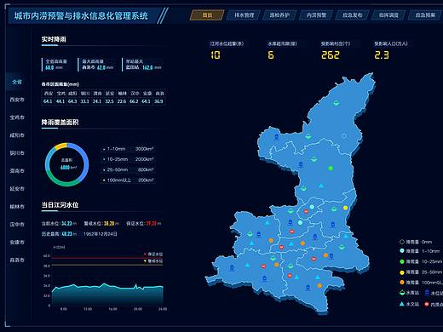Click the 西安 rainfall cell 64.1
Screen dimensions: 443x332
pos(48,101)
